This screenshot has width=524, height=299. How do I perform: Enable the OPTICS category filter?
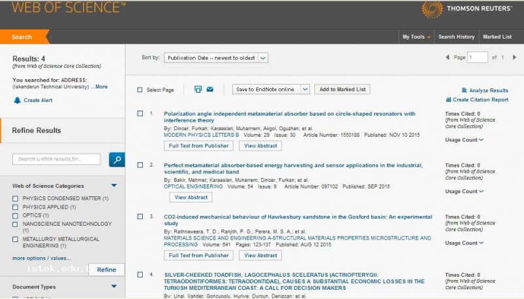point(16,215)
